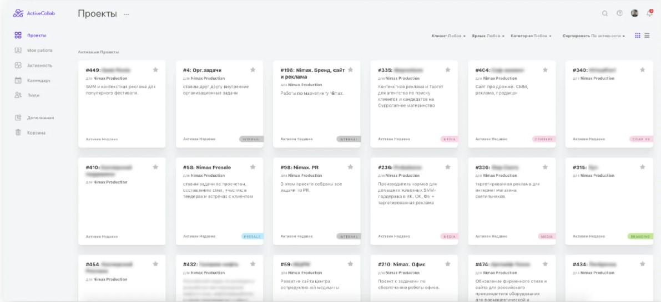Screen dimensions: 661x302
Task: Open the help question mark icon
Action: 619,13
